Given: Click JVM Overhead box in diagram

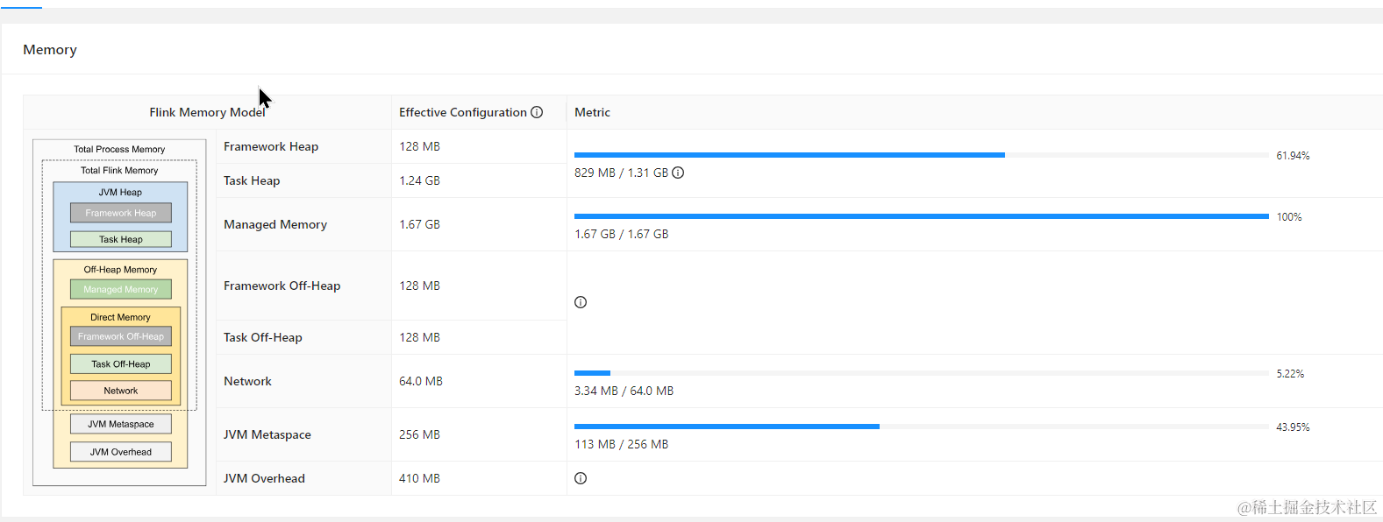Looking at the screenshot, I should [x=121, y=452].
